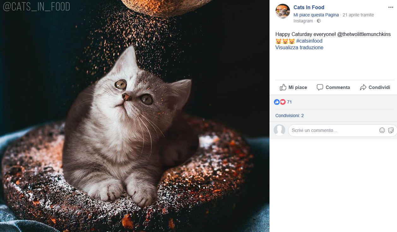View the Condivisioni: 2 shares list
This screenshot has width=397, height=232.
pyautogui.click(x=289, y=116)
